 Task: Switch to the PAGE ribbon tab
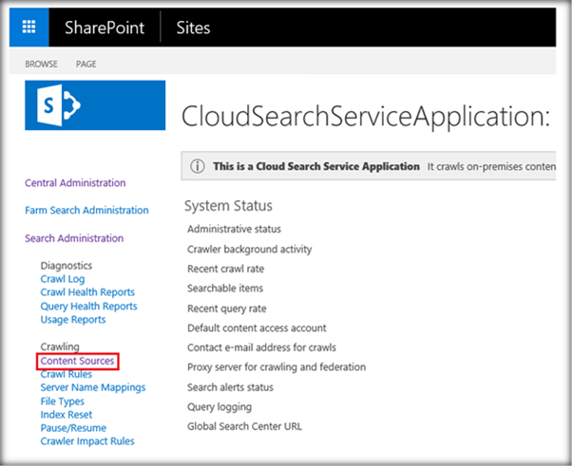coord(86,65)
